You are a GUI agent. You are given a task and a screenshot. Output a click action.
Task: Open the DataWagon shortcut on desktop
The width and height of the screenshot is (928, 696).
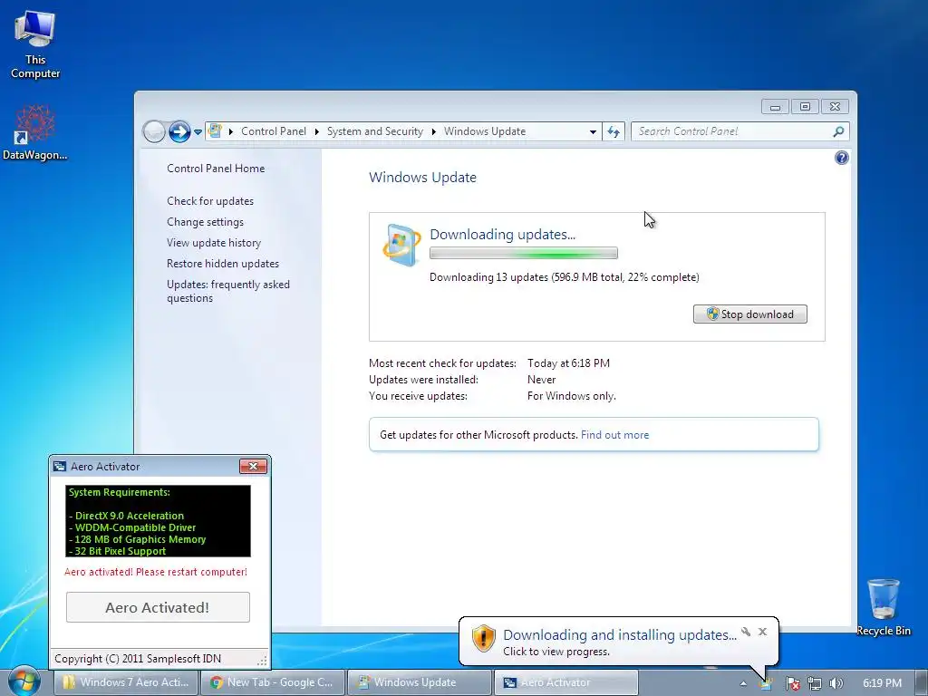pos(34,132)
